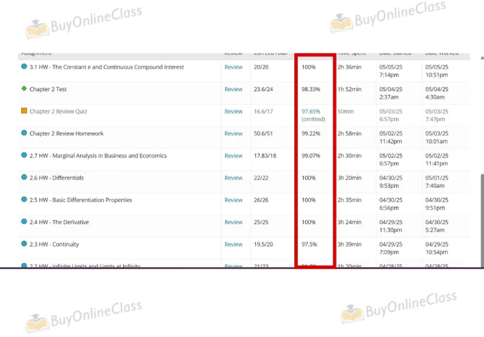The image size is (484, 337).
Task: Click Review for Chapter 2 Review Quiz
Action: [233, 112]
